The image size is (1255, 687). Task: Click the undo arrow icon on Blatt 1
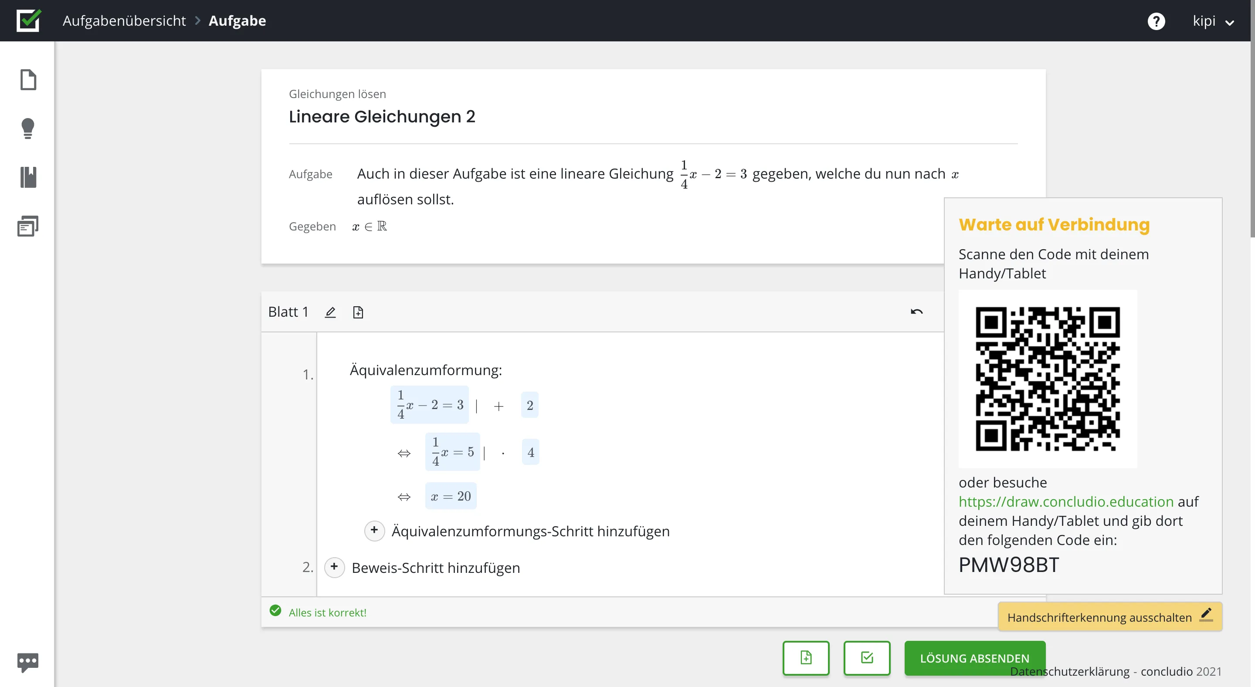[916, 311]
